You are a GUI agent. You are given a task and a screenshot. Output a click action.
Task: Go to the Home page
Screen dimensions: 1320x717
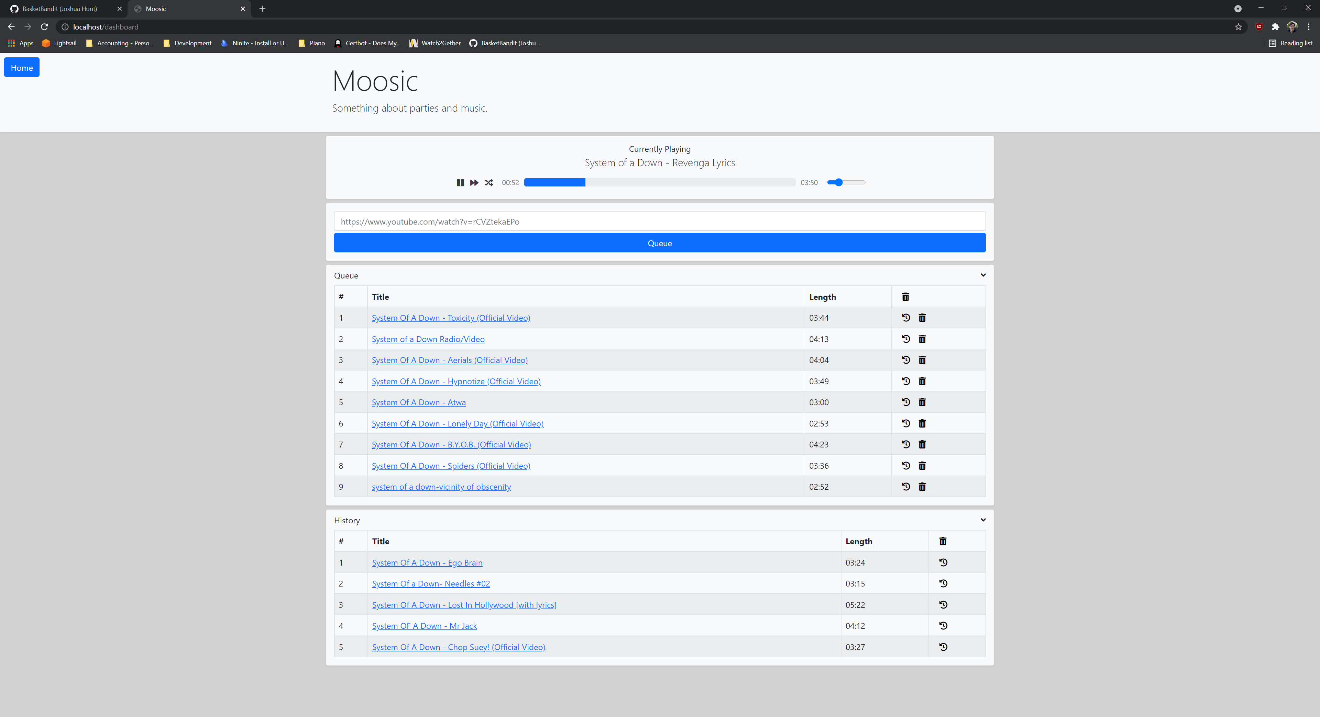point(22,68)
